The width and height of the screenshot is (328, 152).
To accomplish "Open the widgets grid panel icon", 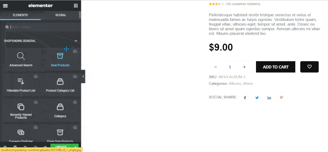I will (x=76, y=5).
